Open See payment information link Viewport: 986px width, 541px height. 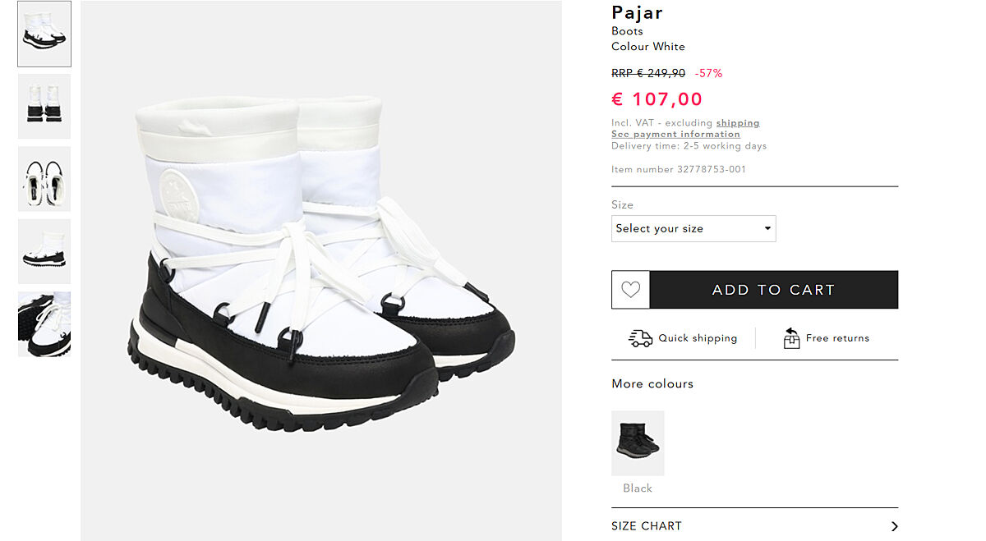pyautogui.click(x=675, y=135)
